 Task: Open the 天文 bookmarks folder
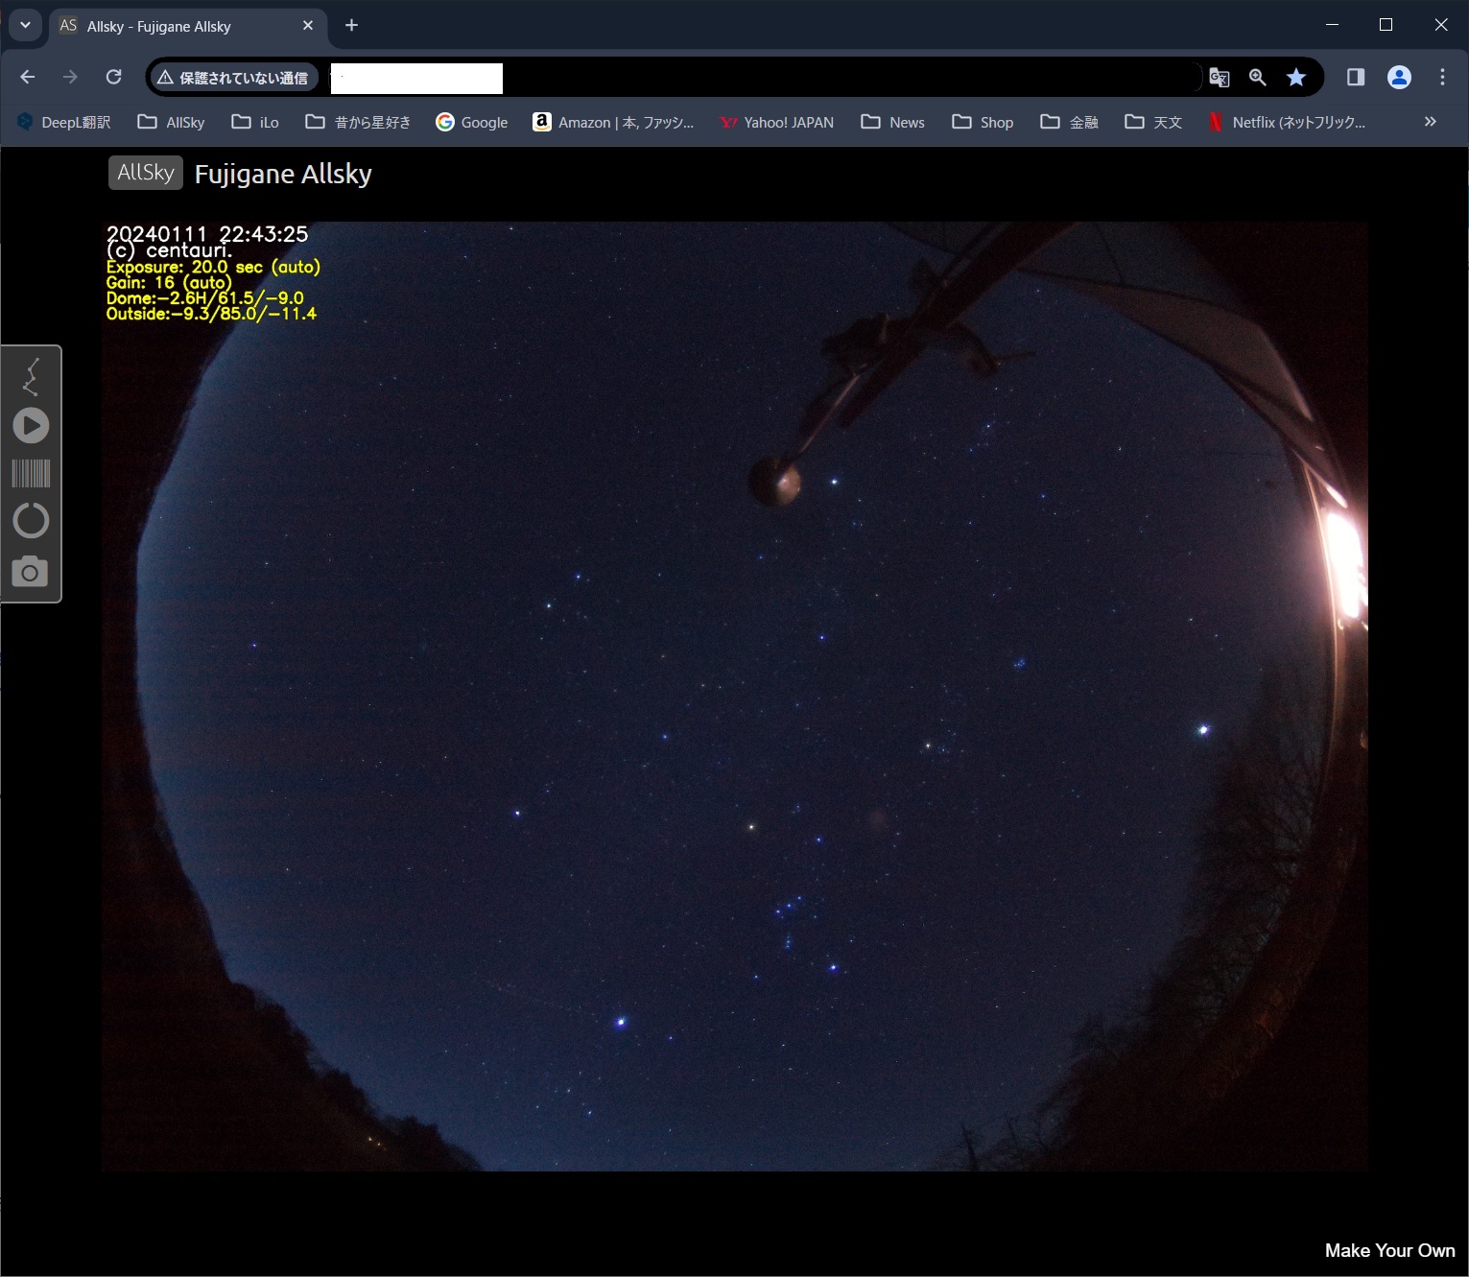click(1153, 122)
